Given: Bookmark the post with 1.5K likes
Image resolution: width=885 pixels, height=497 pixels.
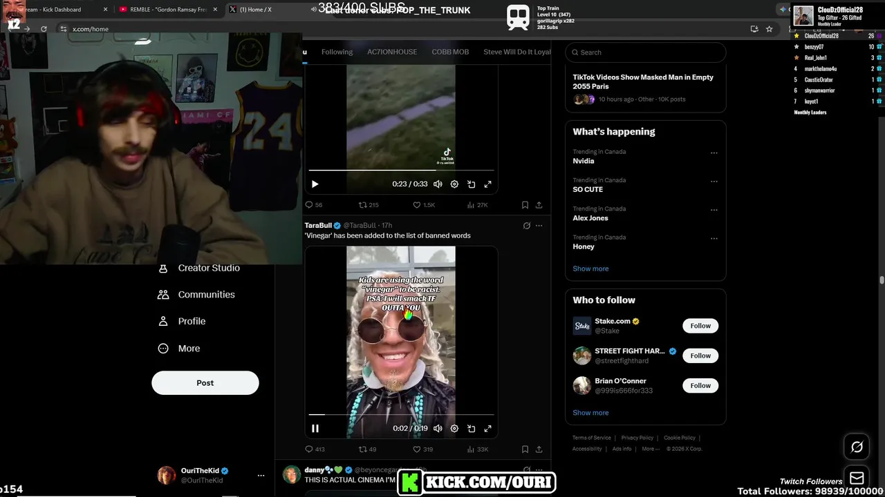Looking at the screenshot, I should 525,205.
